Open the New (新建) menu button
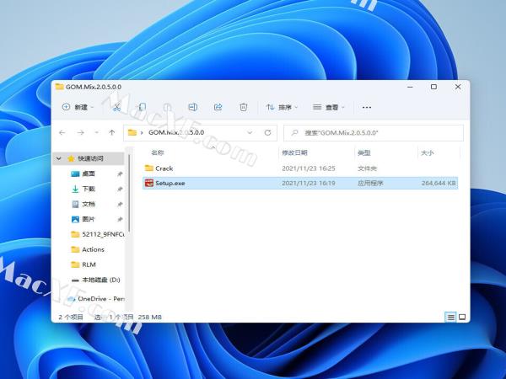The width and height of the screenshot is (506, 379). point(78,107)
